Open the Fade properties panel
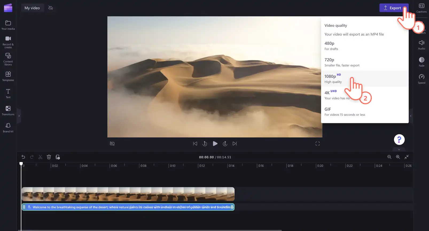Screen dimensions: 429x231 point(421,62)
